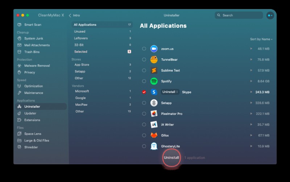Filter by Microsoft vendor
The height and width of the screenshot is (182, 290).
coord(102,91)
